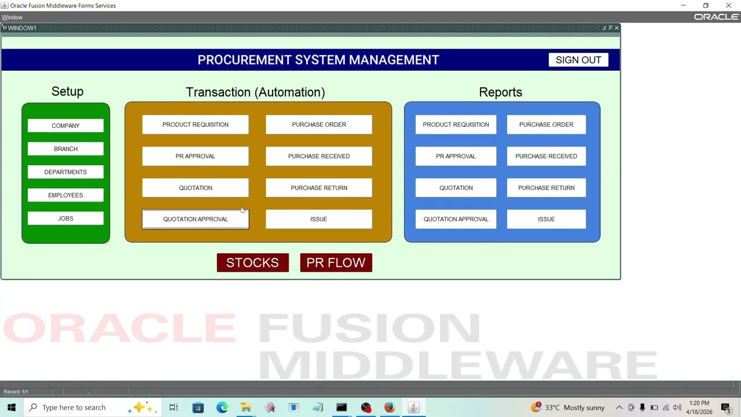741x417 pixels.
Task: Open Transaction PRODUCT REQUISITION form
Action: click(195, 125)
